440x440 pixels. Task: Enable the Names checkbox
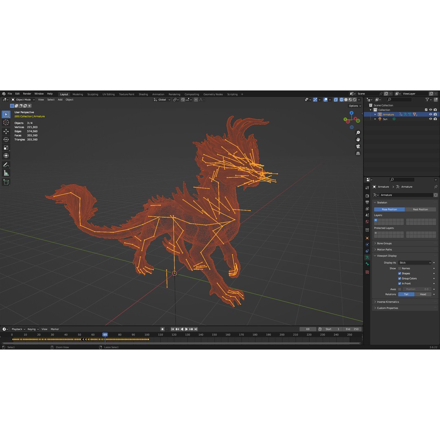click(400, 268)
